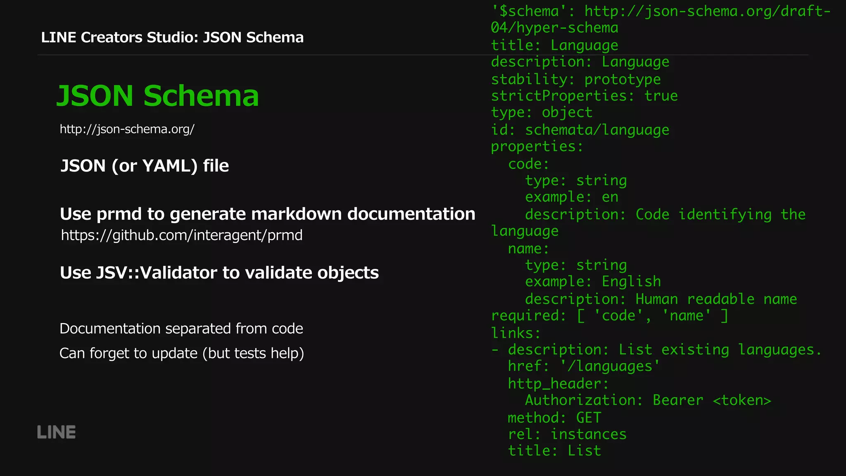
Task: Click the 'properties:' code line
Action: (x=537, y=146)
